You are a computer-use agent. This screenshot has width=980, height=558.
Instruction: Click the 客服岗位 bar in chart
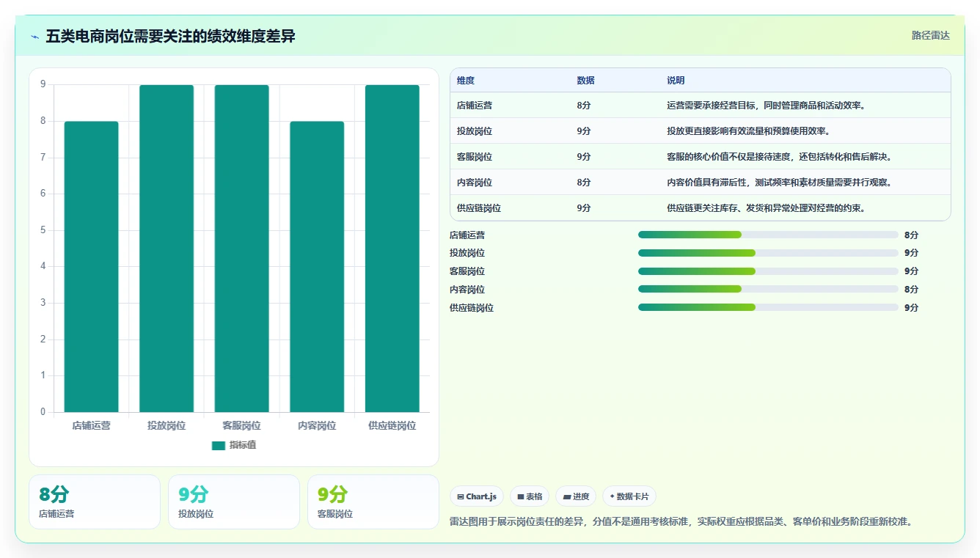click(x=241, y=249)
